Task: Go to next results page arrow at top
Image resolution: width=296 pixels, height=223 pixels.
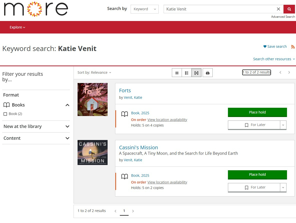Action: coord(289,72)
